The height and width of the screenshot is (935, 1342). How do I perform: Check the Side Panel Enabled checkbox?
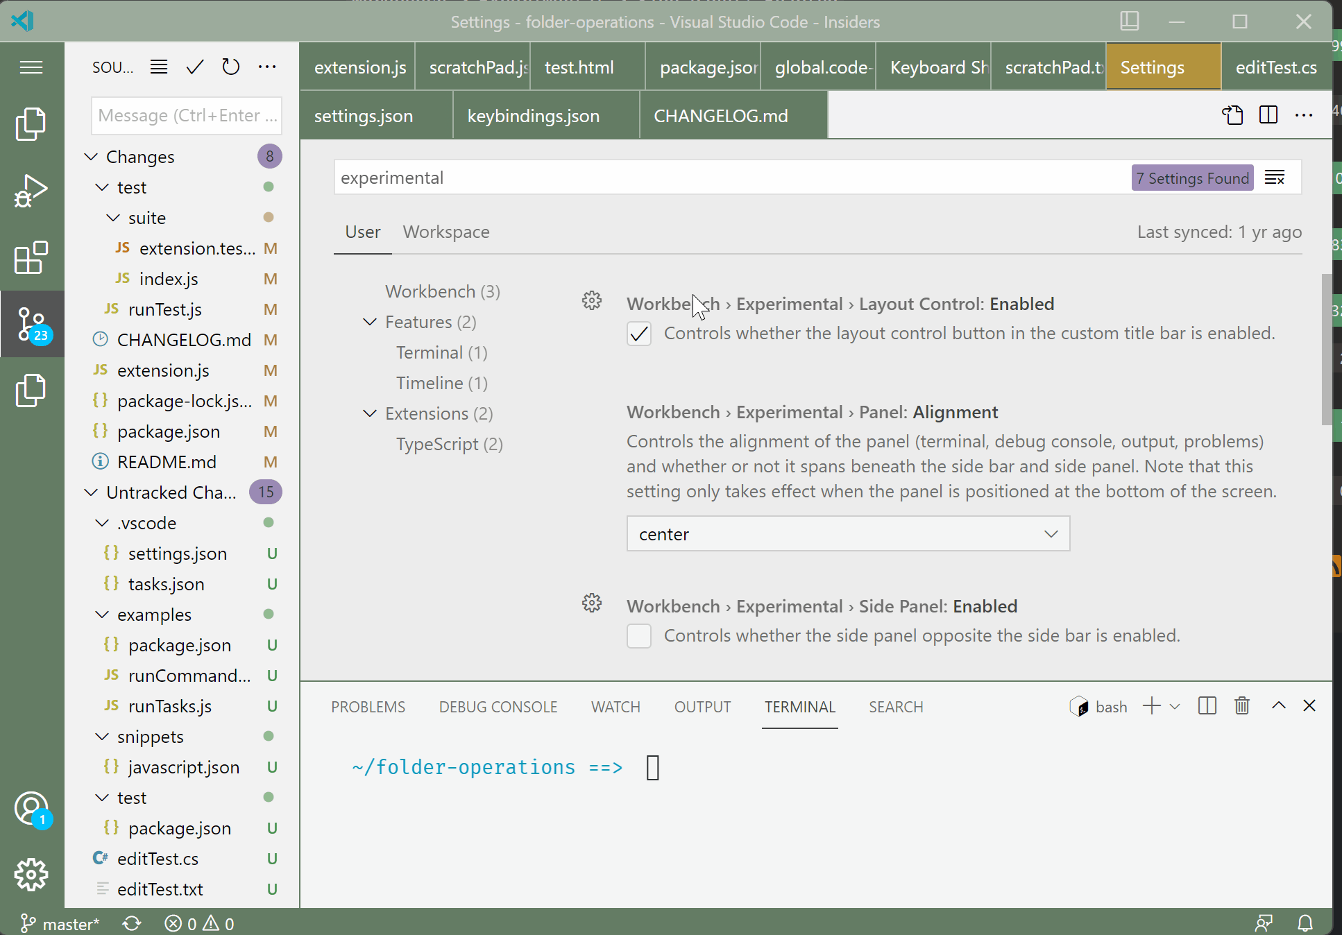click(639, 636)
